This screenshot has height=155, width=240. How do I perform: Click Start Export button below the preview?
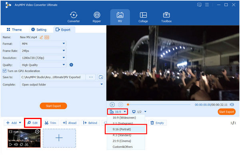click(x=226, y=112)
